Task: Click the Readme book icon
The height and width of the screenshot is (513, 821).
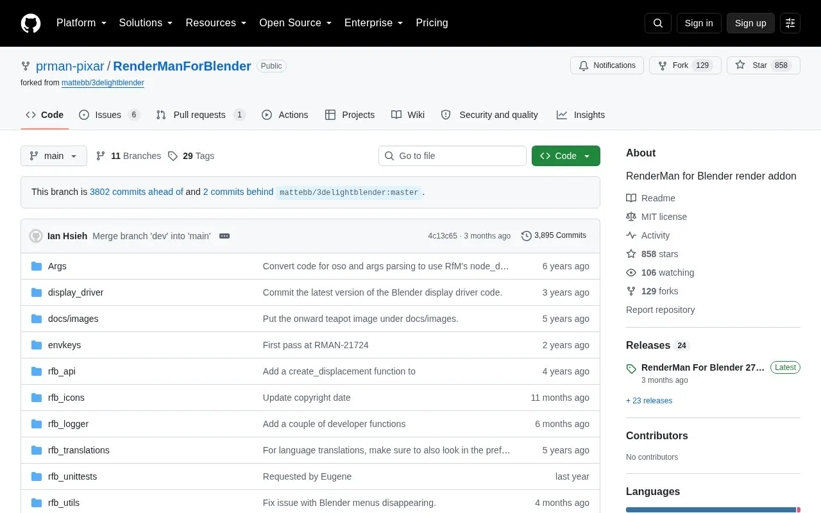Action: [631, 198]
